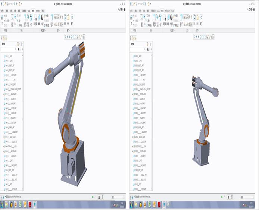Toggle the checkmark icon in right window ribbon

(x=195, y=16)
